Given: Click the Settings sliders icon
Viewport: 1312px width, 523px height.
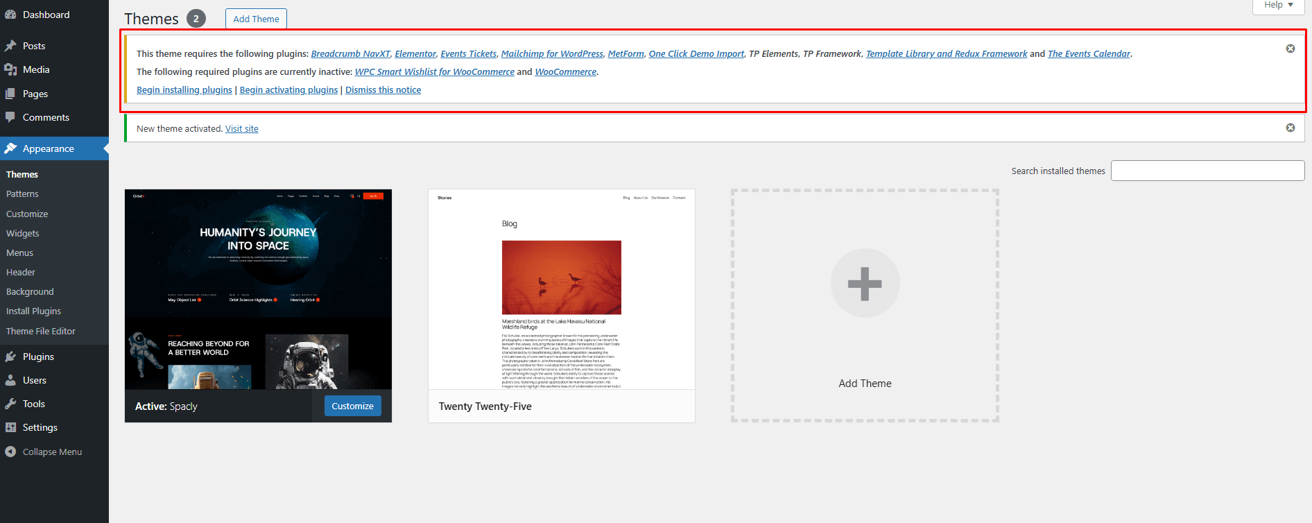Looking at the screenshot, I should (x=10, y=427).
